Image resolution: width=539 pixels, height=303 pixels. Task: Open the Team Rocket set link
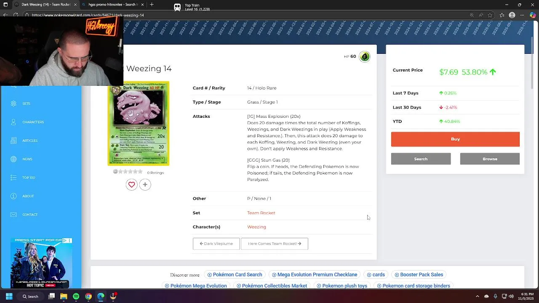pyautogui.click(x=261, y=213)
